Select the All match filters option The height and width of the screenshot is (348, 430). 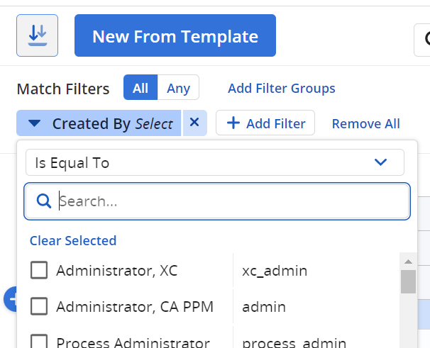[140, 88]
